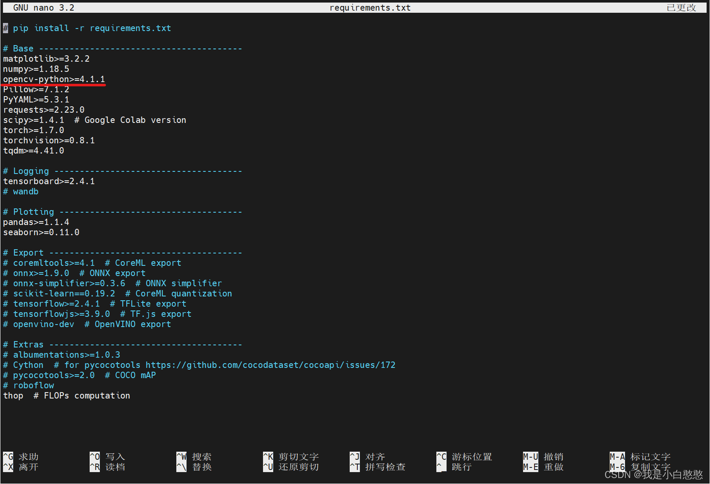Click the ^O write out shortcut
This screenshot has width=710, height=484.
pos(107,457)
